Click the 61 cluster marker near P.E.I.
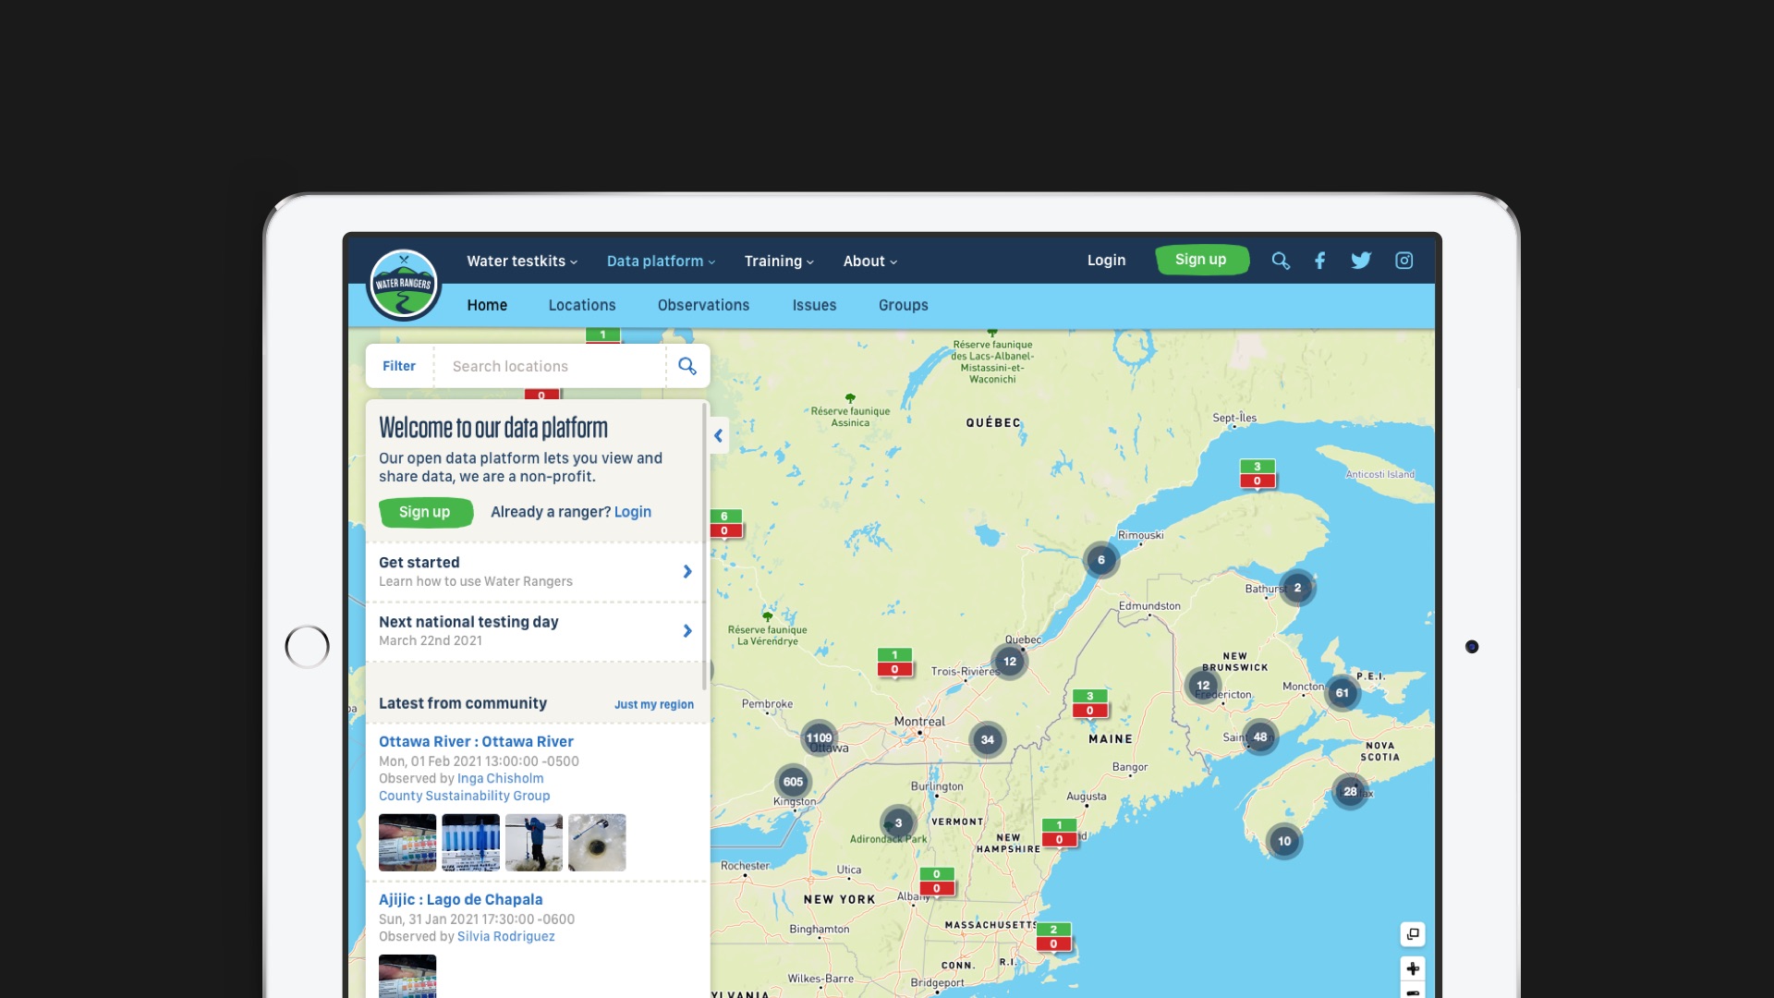Image resolution: width=1774 pixels, height=998 pixels. coord(1343,693)
